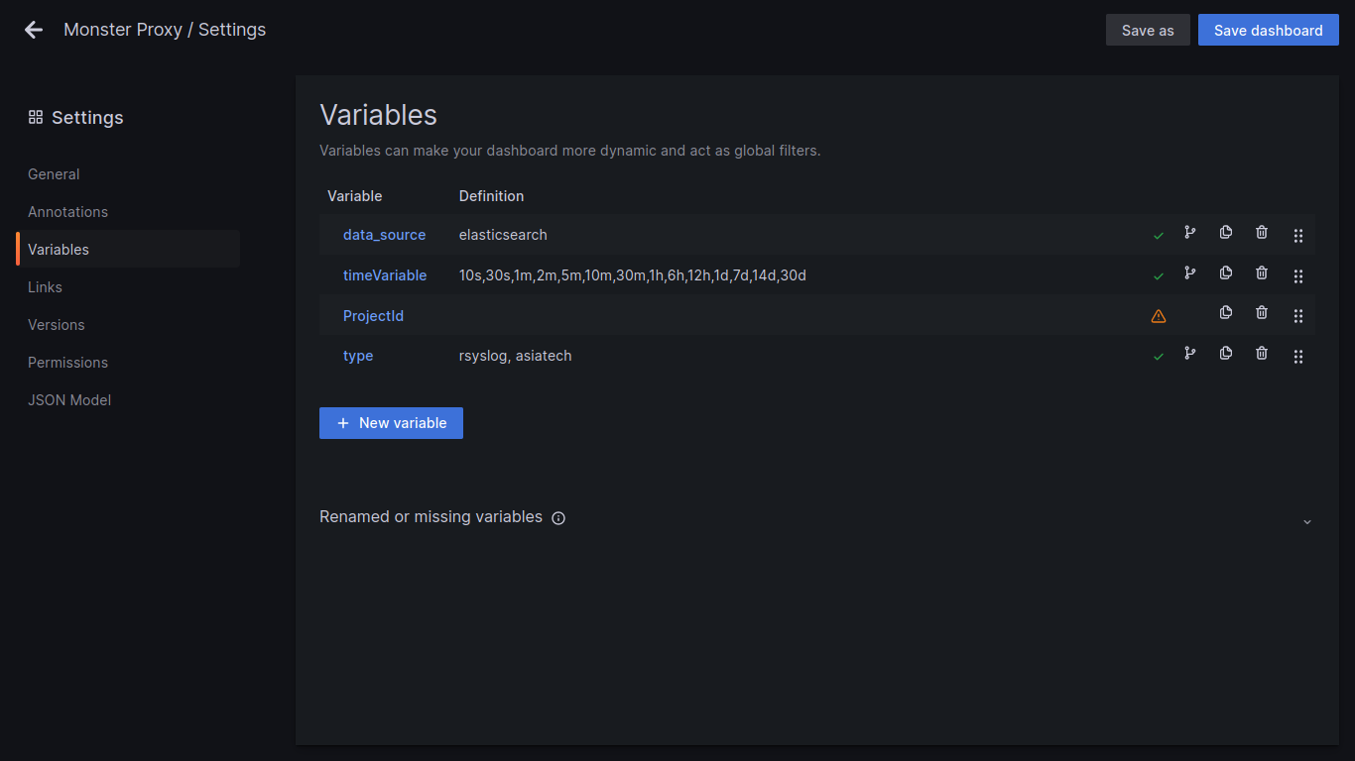This screenshot has width=1355, height=761.
Task: Show dependencies for type variable
Action: (1189, 353)
